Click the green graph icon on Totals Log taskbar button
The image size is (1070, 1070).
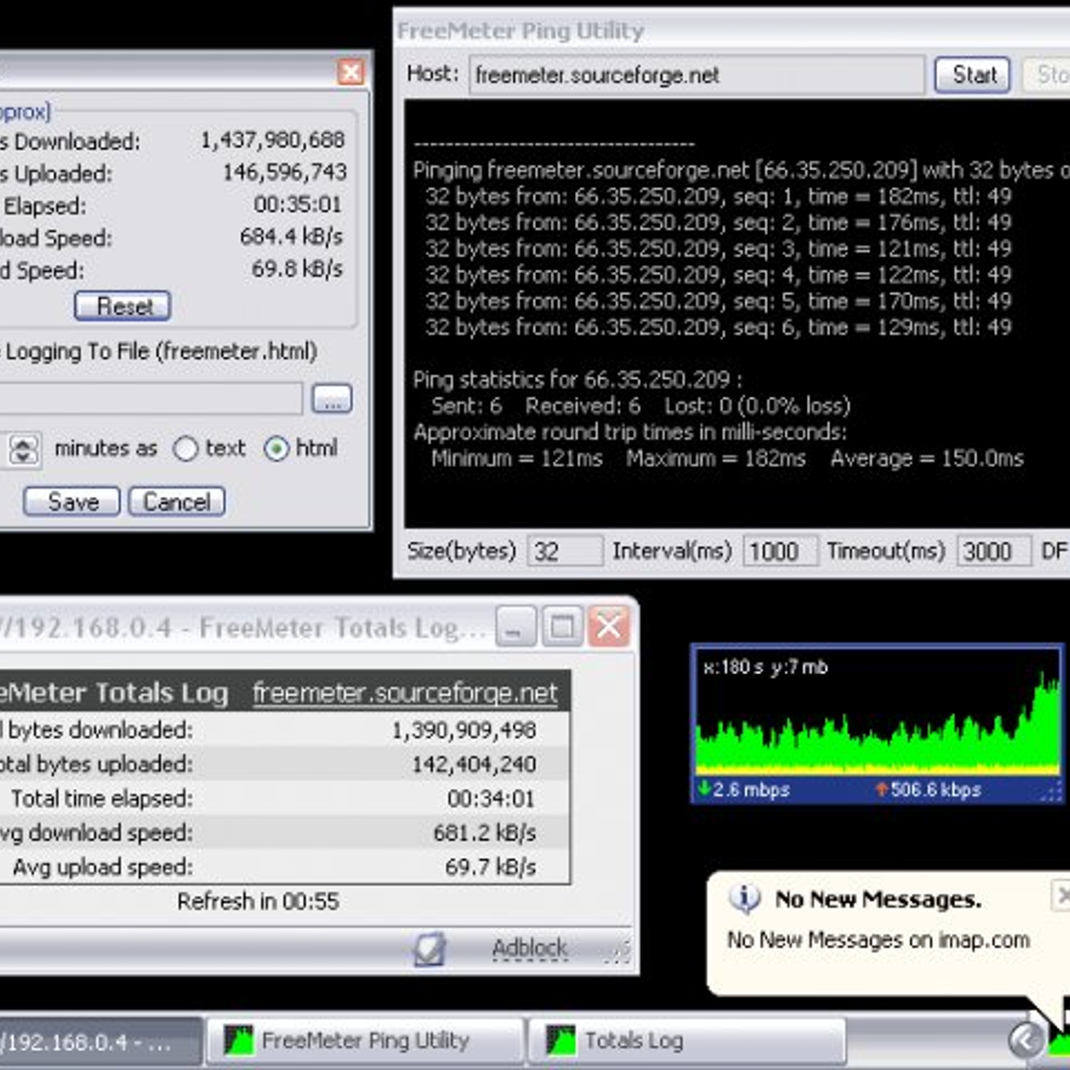(560, 1039)
